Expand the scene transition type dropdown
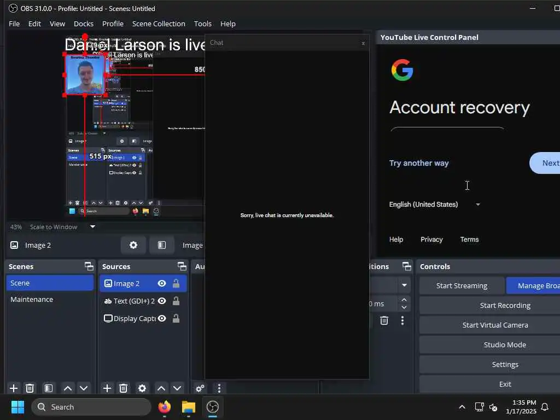This screenshot has height=420, width=560. [404, 285]
